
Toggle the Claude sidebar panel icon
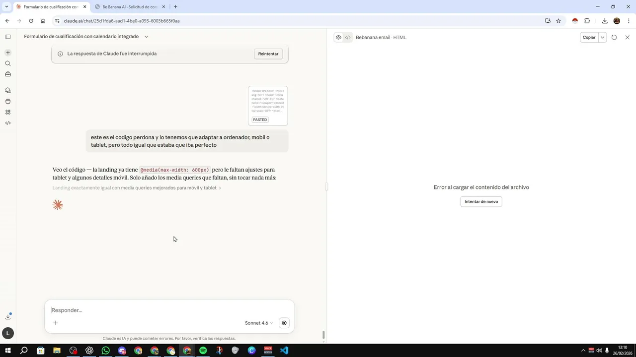pos(8,37)
